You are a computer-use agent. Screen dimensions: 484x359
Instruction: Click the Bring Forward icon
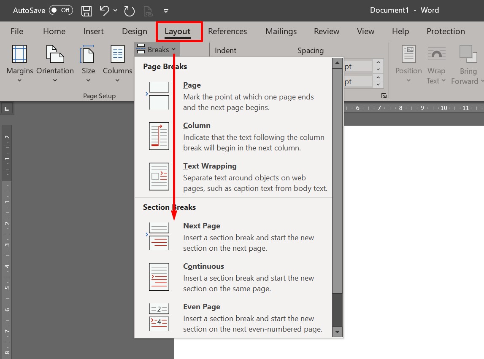[468, 54]
